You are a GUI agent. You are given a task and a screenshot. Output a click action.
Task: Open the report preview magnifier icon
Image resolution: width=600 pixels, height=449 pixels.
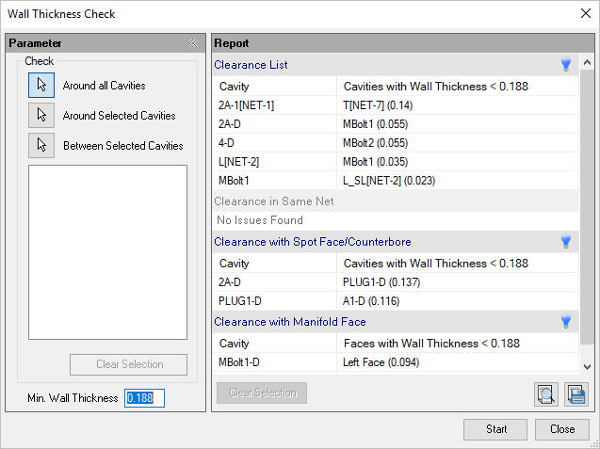pyautogui.click(x=545, y=394)
